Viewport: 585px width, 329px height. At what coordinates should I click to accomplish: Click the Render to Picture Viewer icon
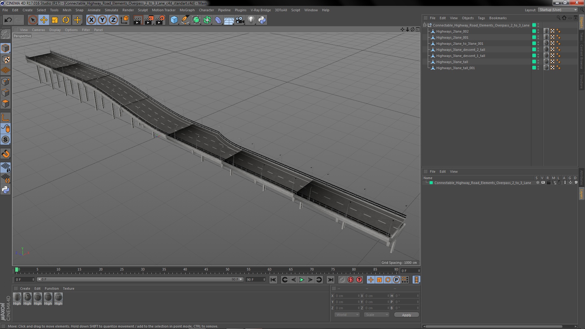(x=149, y=20)
